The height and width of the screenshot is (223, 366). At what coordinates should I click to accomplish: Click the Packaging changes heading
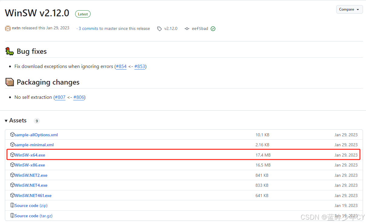click(48, 82)
